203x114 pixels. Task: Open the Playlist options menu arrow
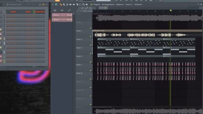click(x=53, y=4)
